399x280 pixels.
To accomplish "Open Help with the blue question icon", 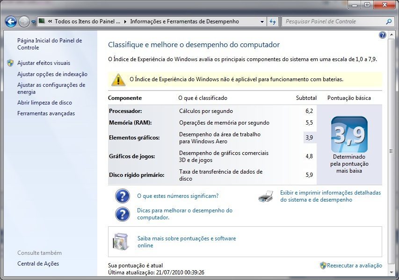I will point(382,35).
